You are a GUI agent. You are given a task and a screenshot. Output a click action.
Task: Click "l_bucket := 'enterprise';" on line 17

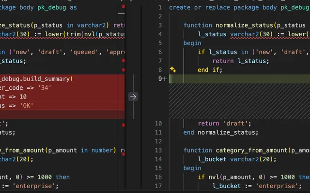[x=257, y=186]
